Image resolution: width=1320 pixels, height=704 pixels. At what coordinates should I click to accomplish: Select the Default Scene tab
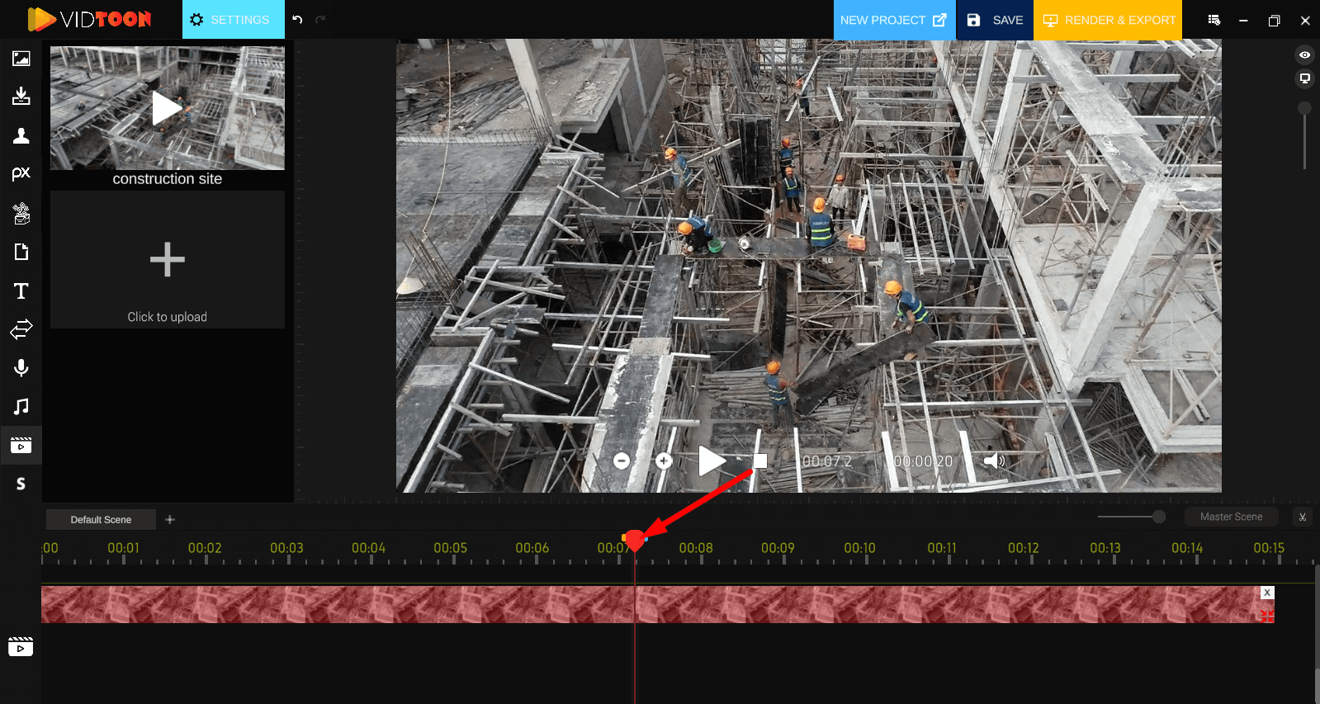tap(101, 519)
